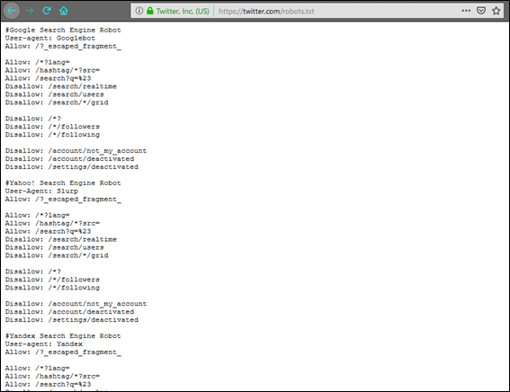Click the 'User-agent: Googlebot' text line
Viewport: 510px width, 392px height.
click(x=50, y=38)
